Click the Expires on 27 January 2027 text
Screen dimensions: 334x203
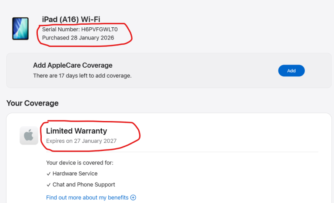point(81,141)
